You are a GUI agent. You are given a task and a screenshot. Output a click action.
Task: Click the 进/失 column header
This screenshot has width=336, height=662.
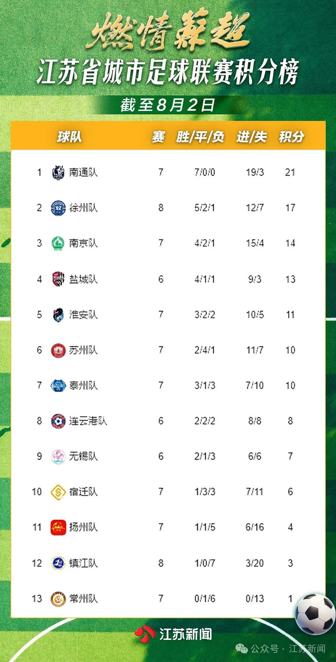click(252, 137)
